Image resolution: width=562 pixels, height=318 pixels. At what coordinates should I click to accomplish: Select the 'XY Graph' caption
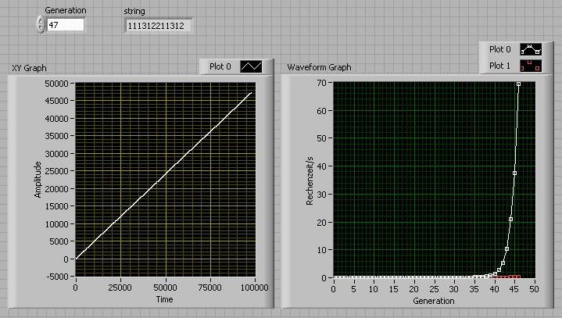(29, 68)
